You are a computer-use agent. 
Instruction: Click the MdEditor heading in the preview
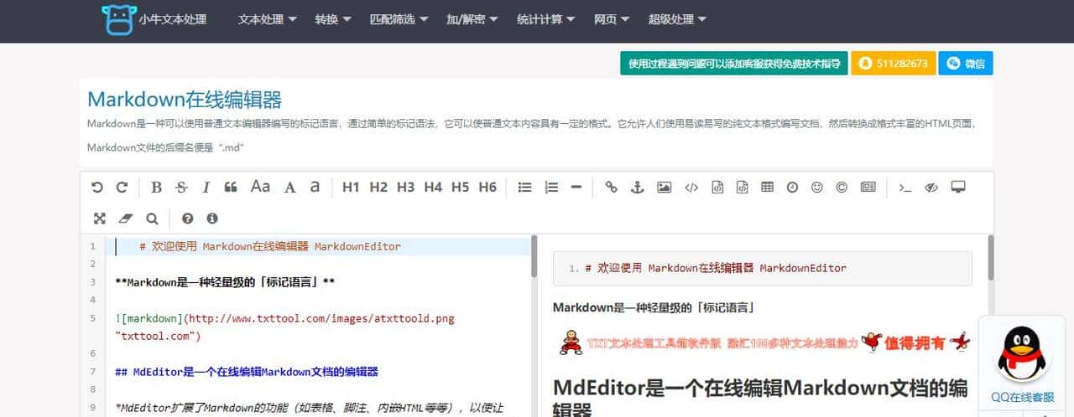point(760,398)
